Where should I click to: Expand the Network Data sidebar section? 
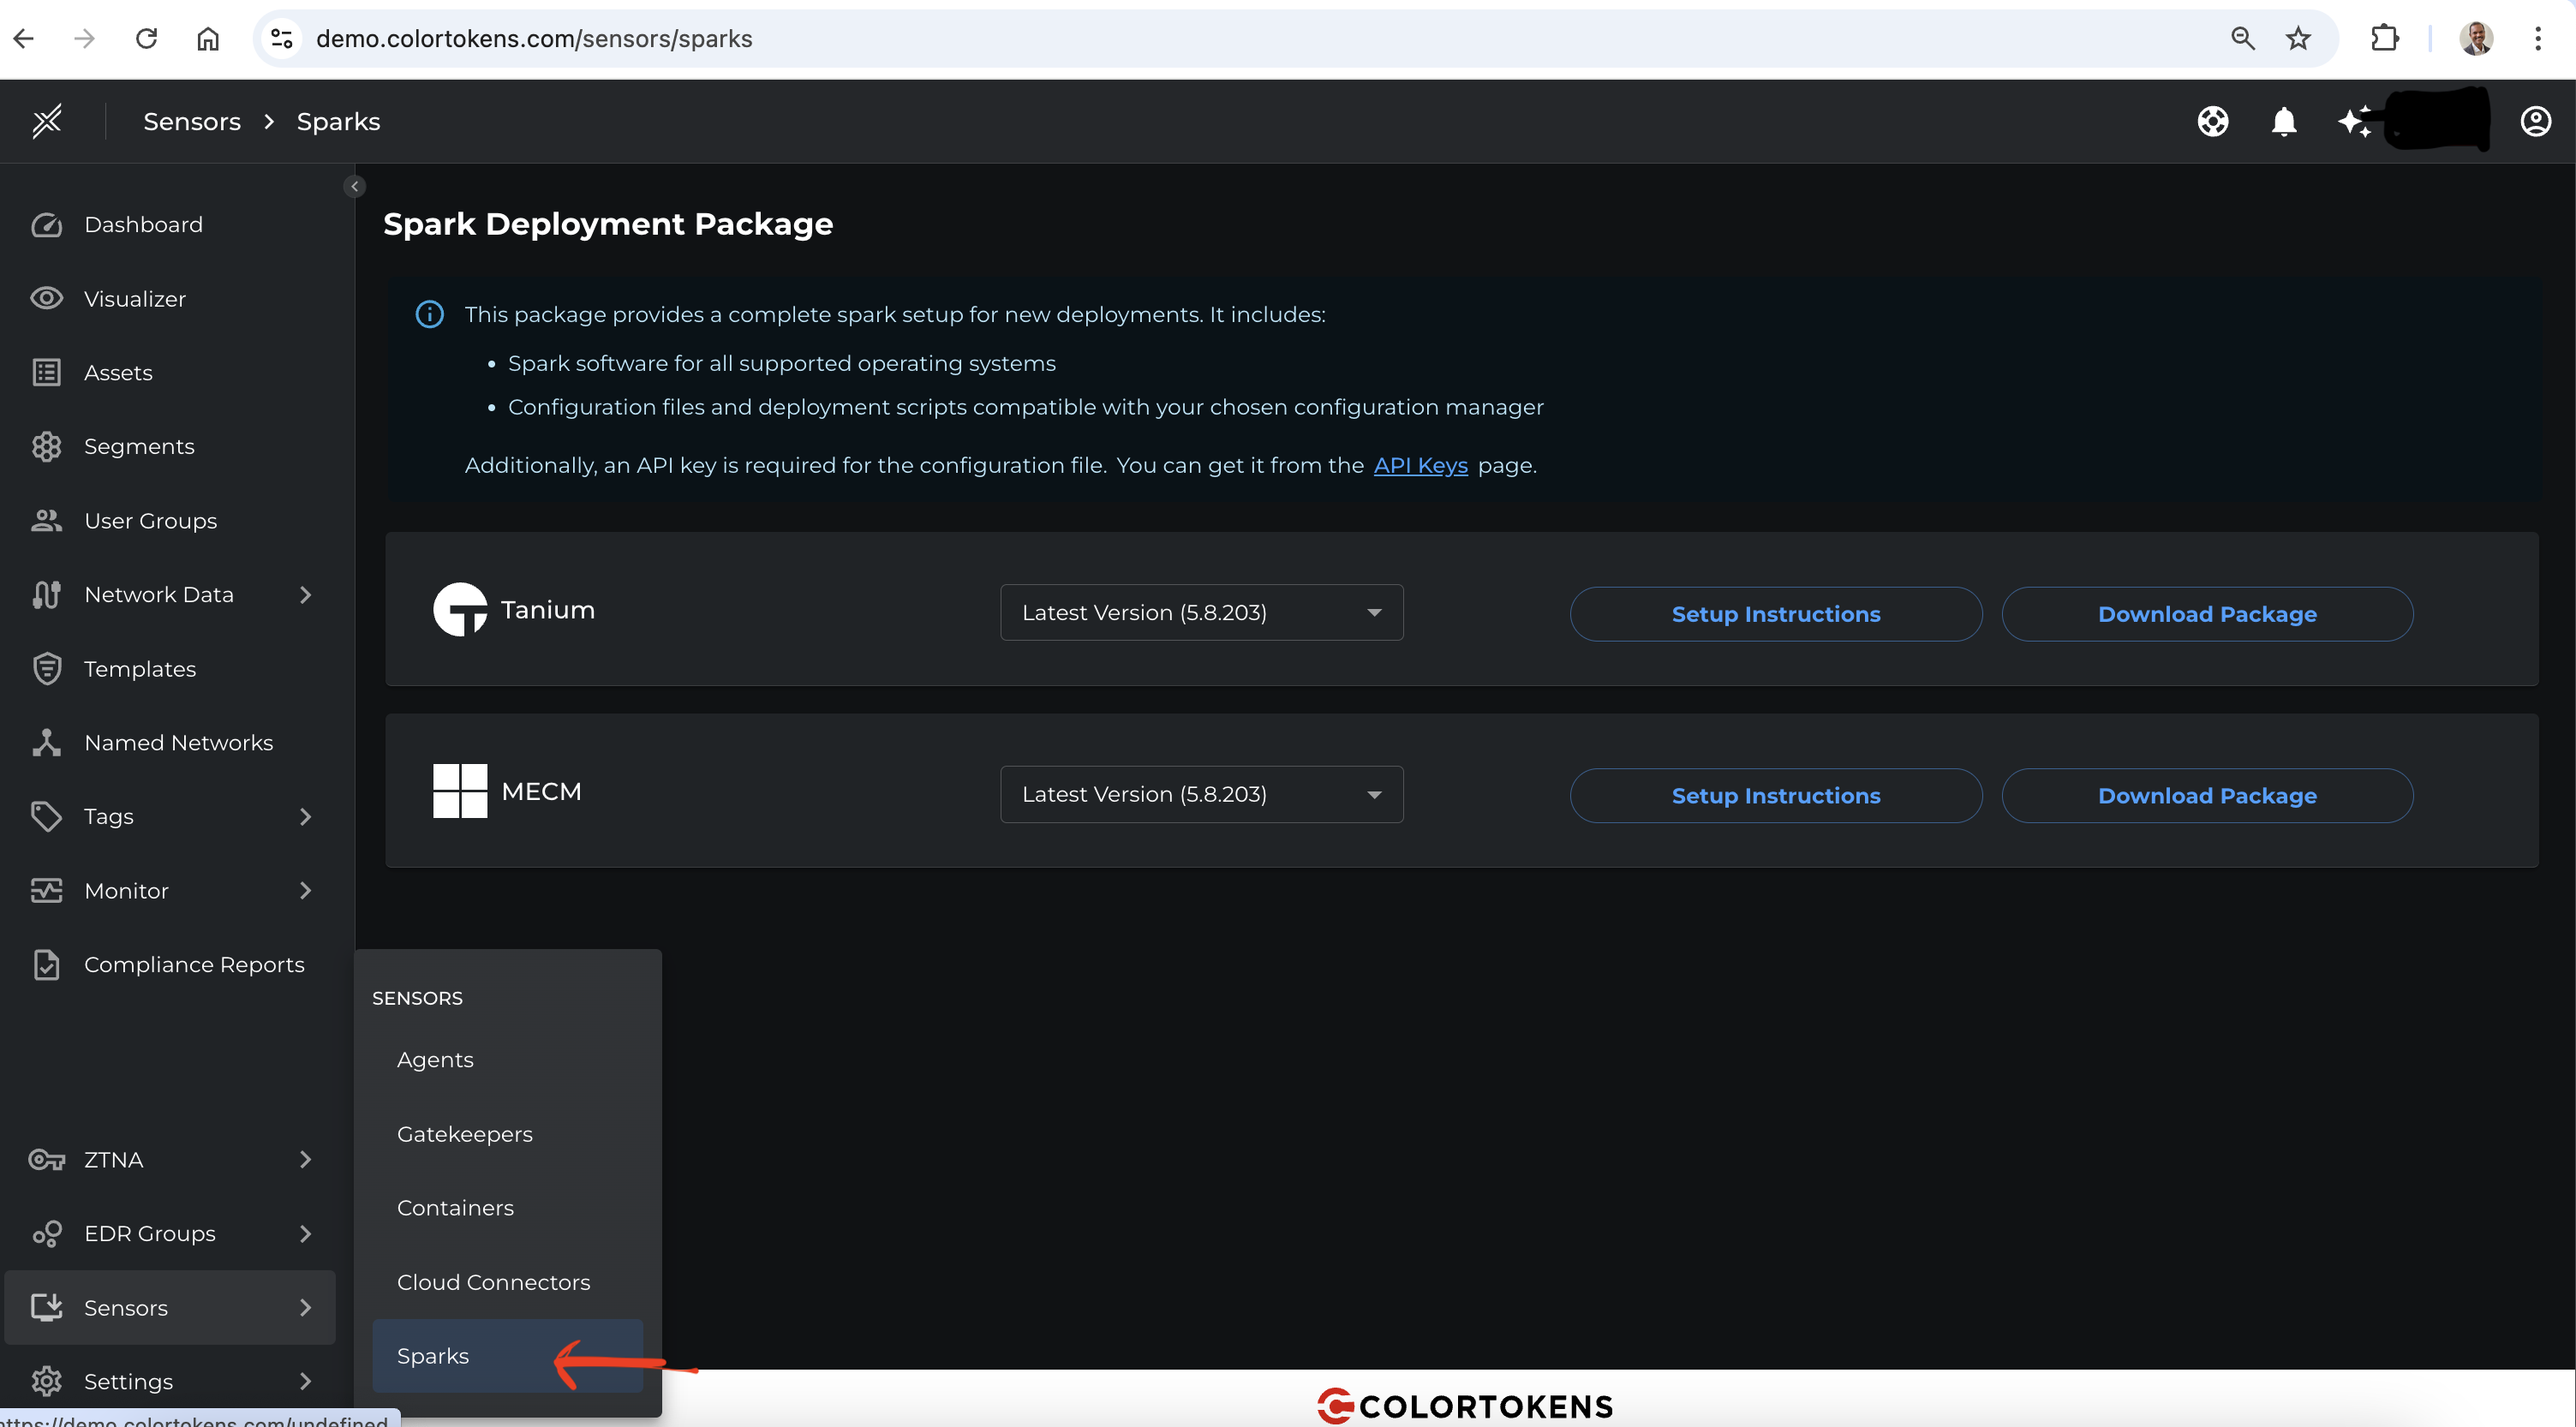point(306,594)
